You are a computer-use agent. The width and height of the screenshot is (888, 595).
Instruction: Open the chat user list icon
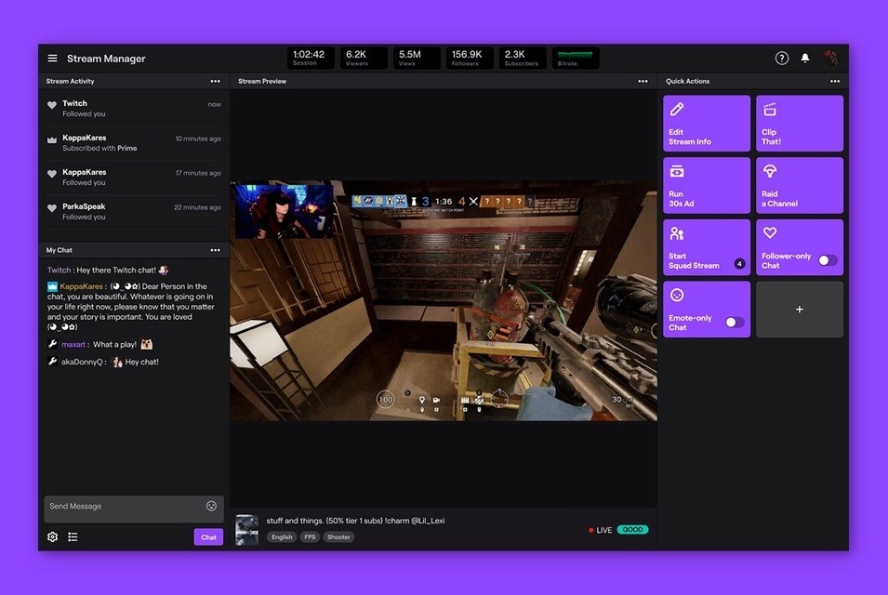(x=73, y=537)
